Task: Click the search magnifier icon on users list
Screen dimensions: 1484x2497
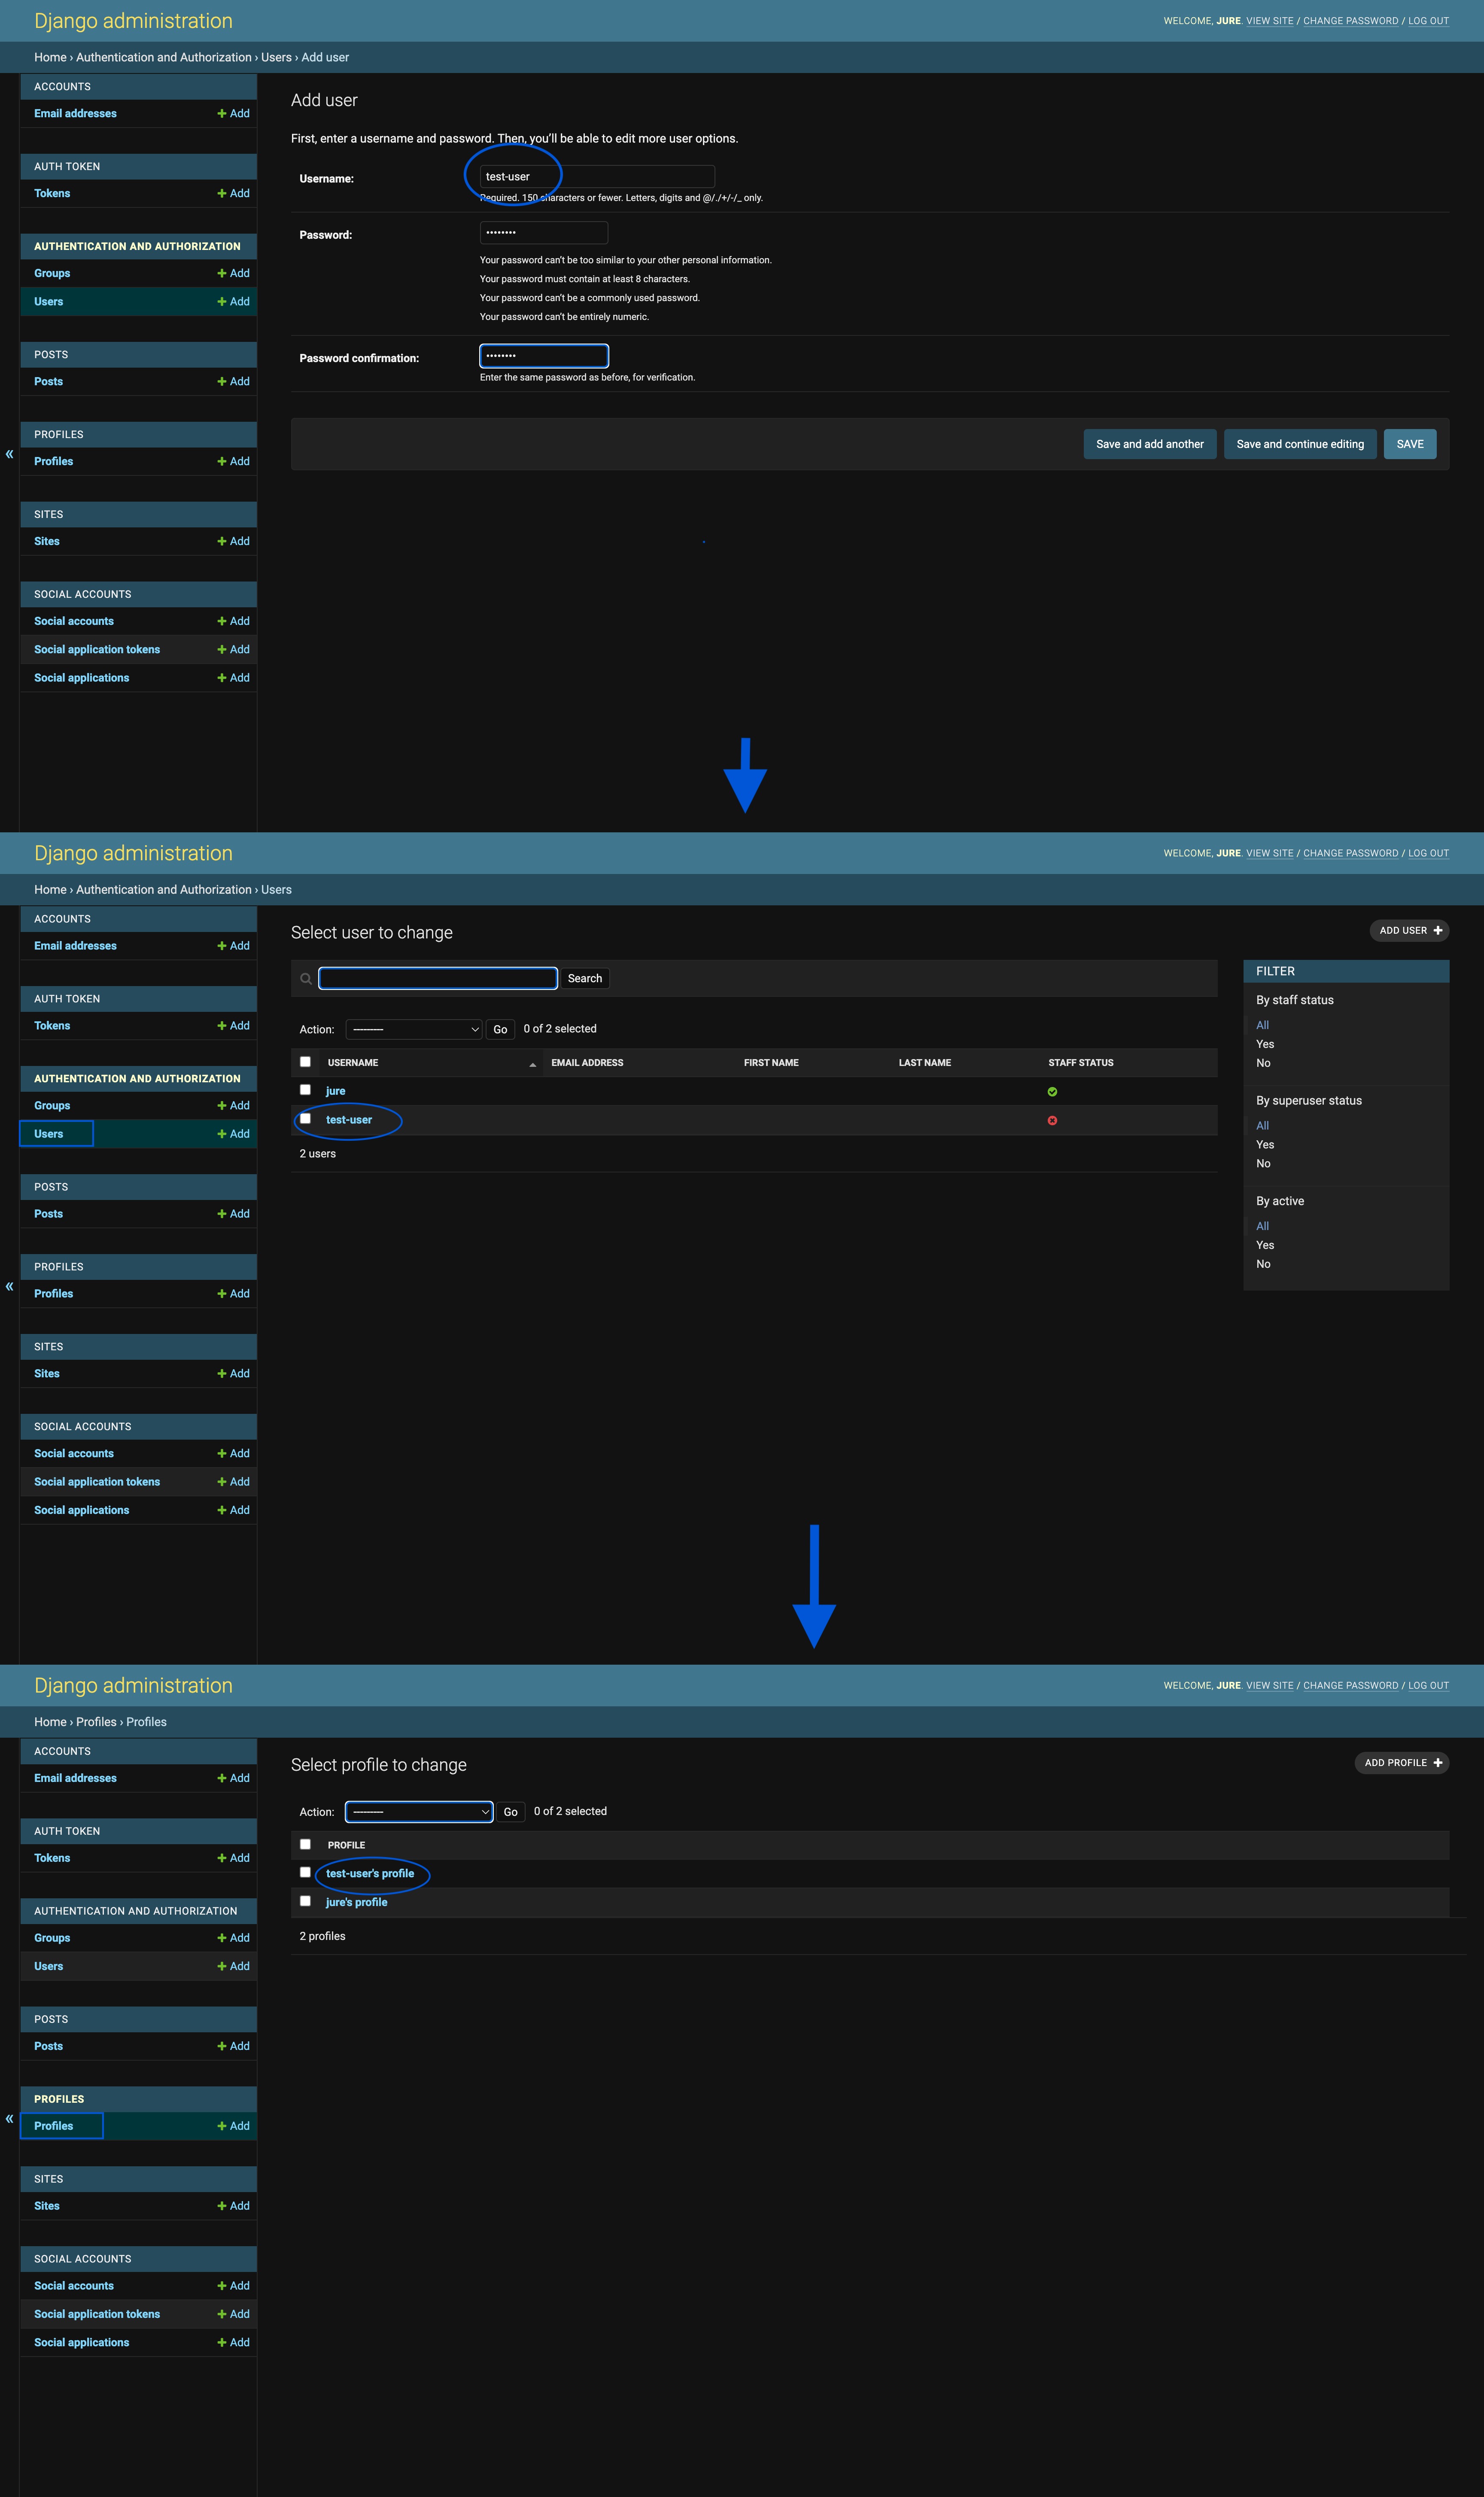Action: pos(306,979)
